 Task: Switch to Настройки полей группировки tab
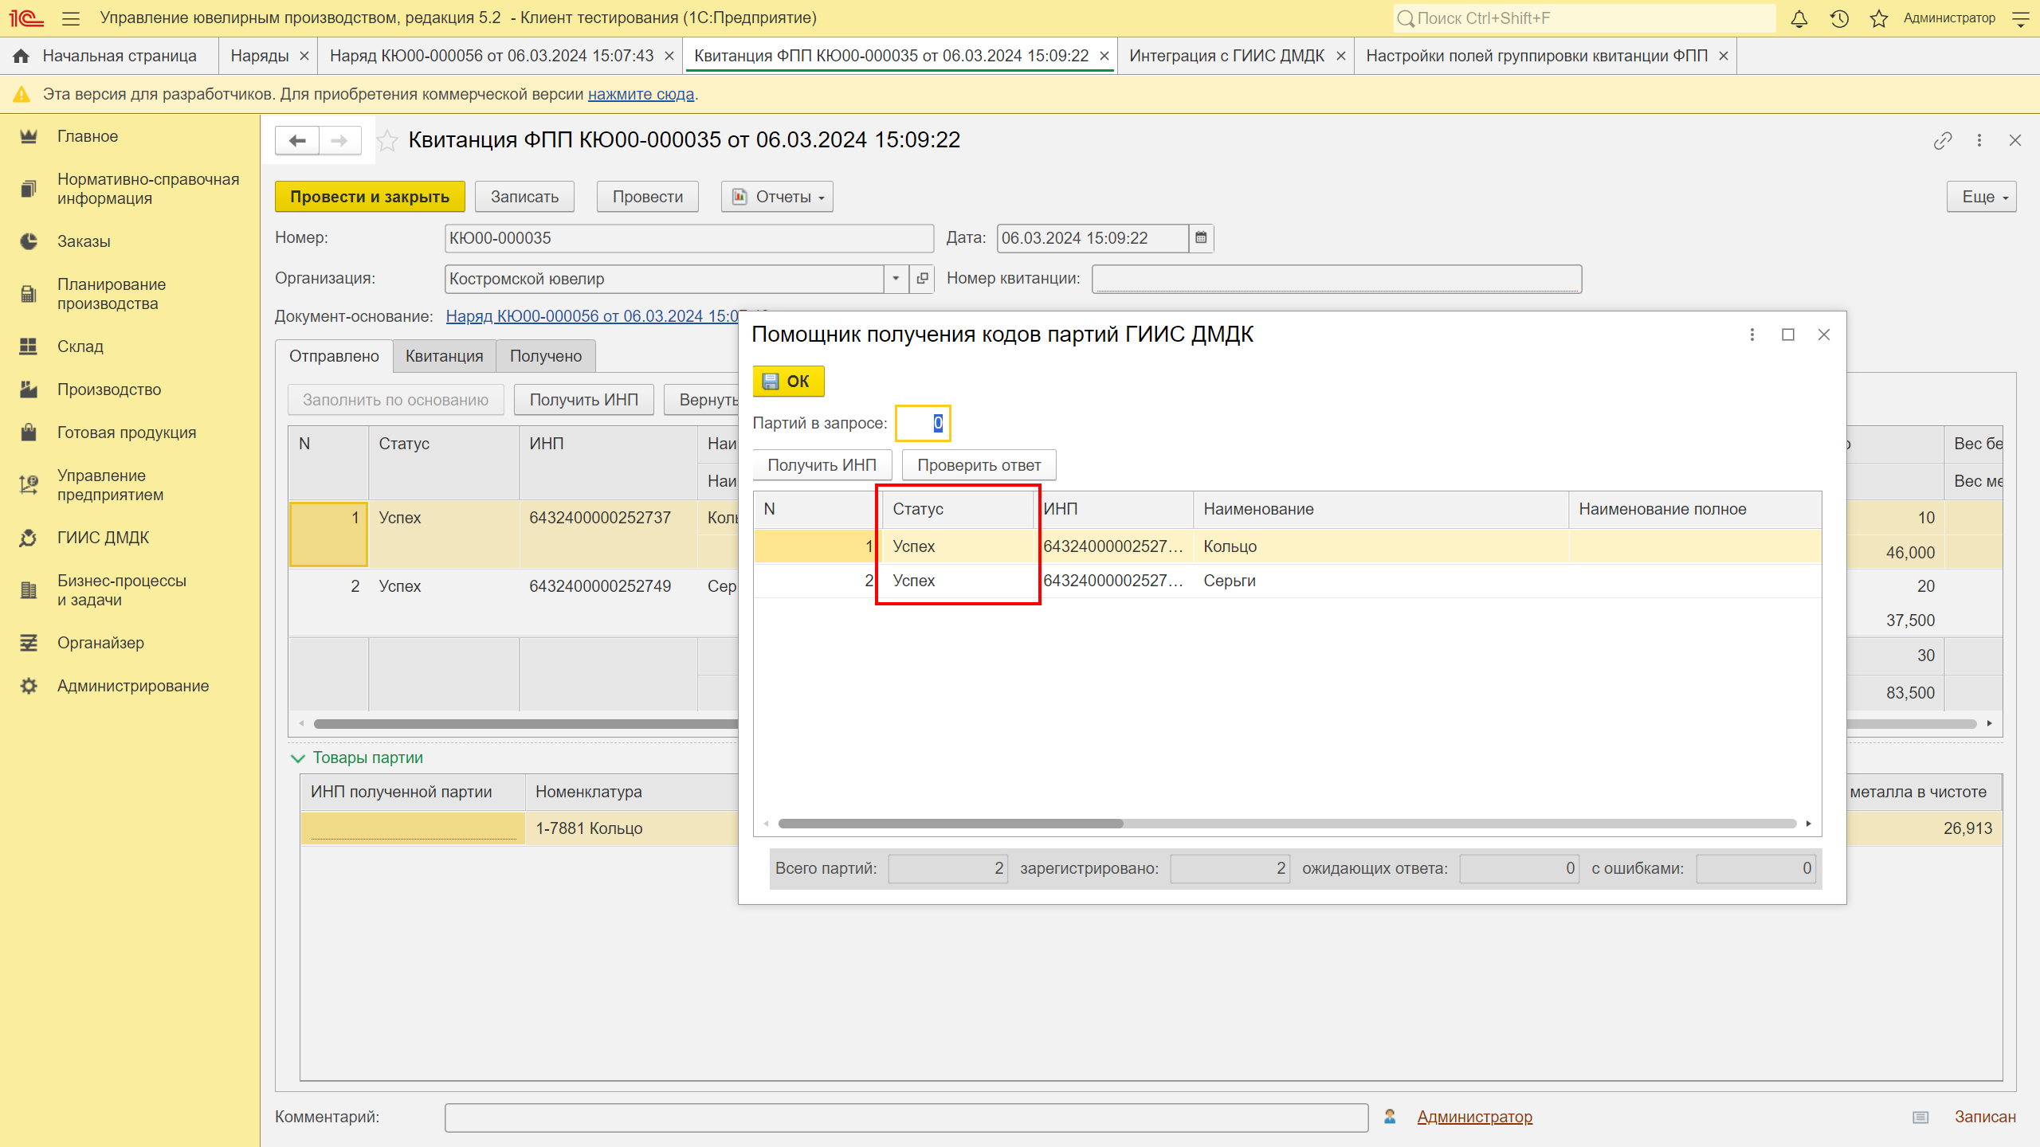click(1537, 56)
